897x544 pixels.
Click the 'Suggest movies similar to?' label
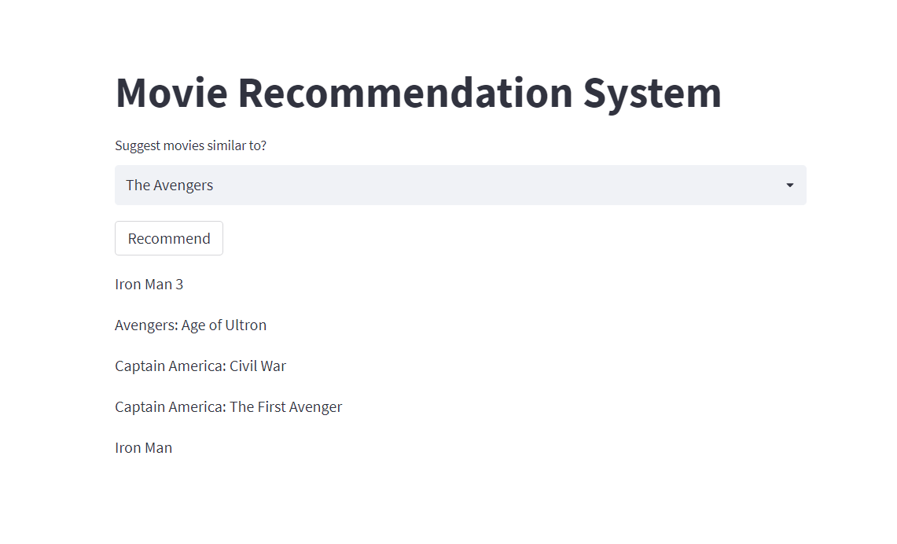[x=190, y=145]
